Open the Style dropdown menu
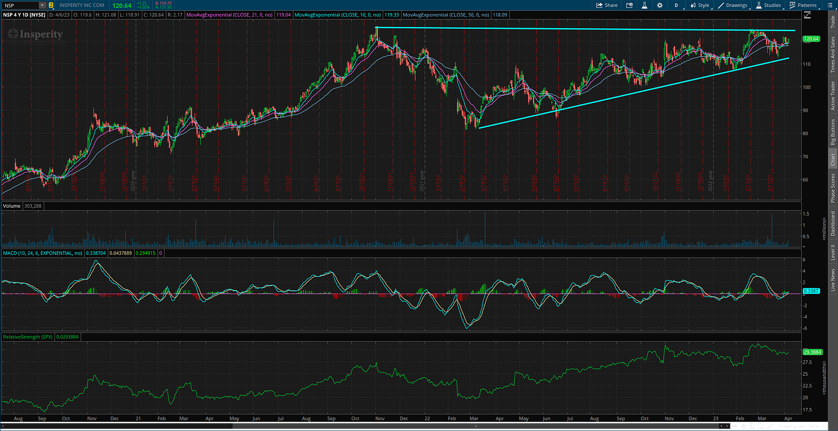This screenshot has width=838, height=431. [699, 5]
